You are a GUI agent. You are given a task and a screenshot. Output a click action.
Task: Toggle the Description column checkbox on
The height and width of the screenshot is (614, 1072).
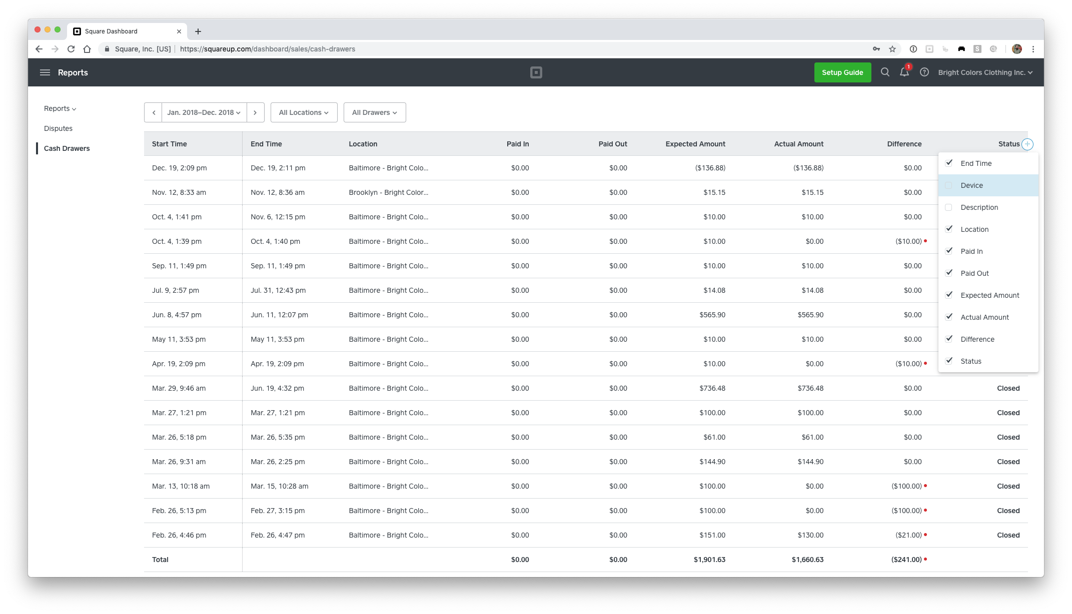coord(949,207)
